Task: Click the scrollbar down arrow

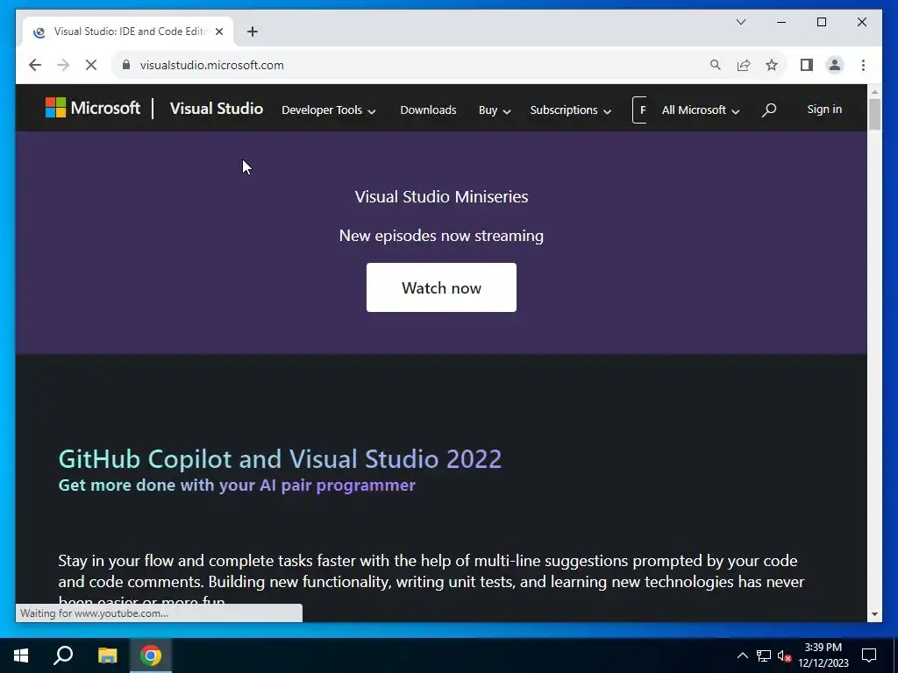Action: [874, 614]
